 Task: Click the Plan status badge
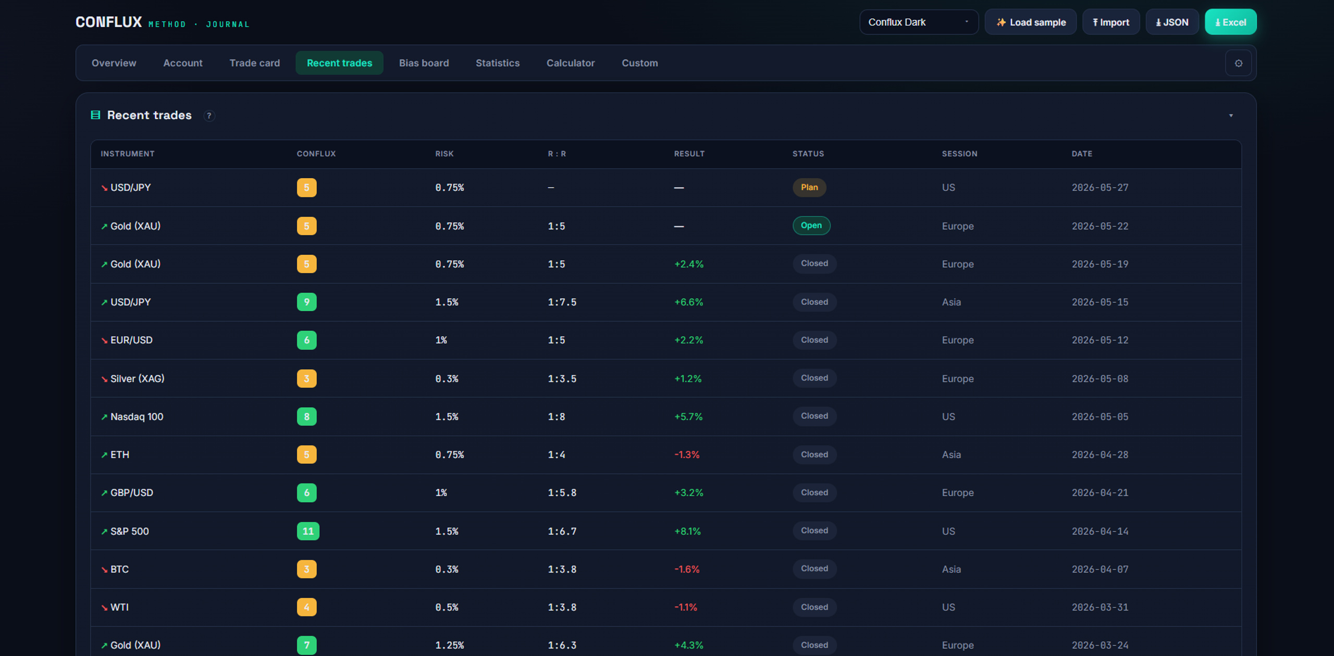tap(809, 188)
